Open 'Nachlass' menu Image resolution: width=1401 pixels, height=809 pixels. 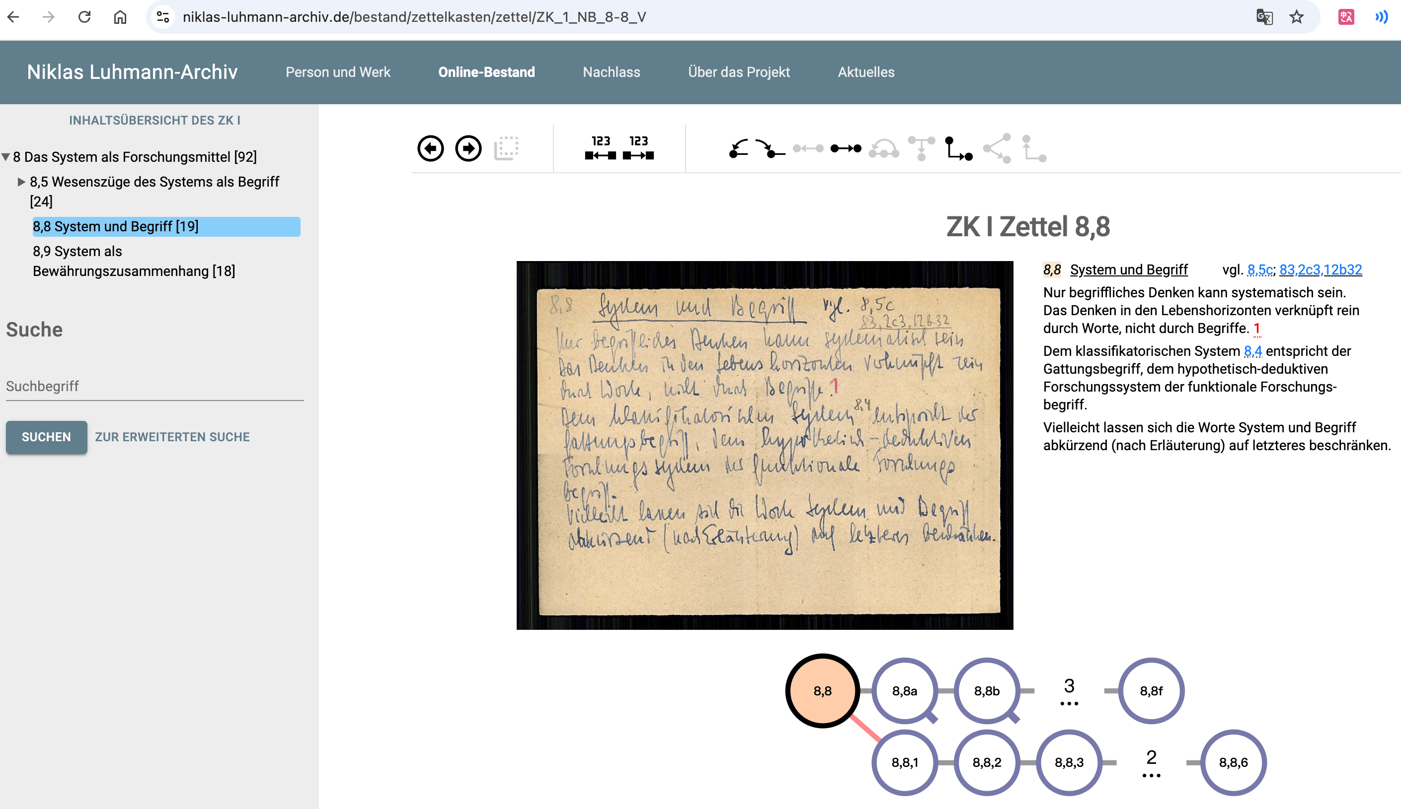pos(612,72)
